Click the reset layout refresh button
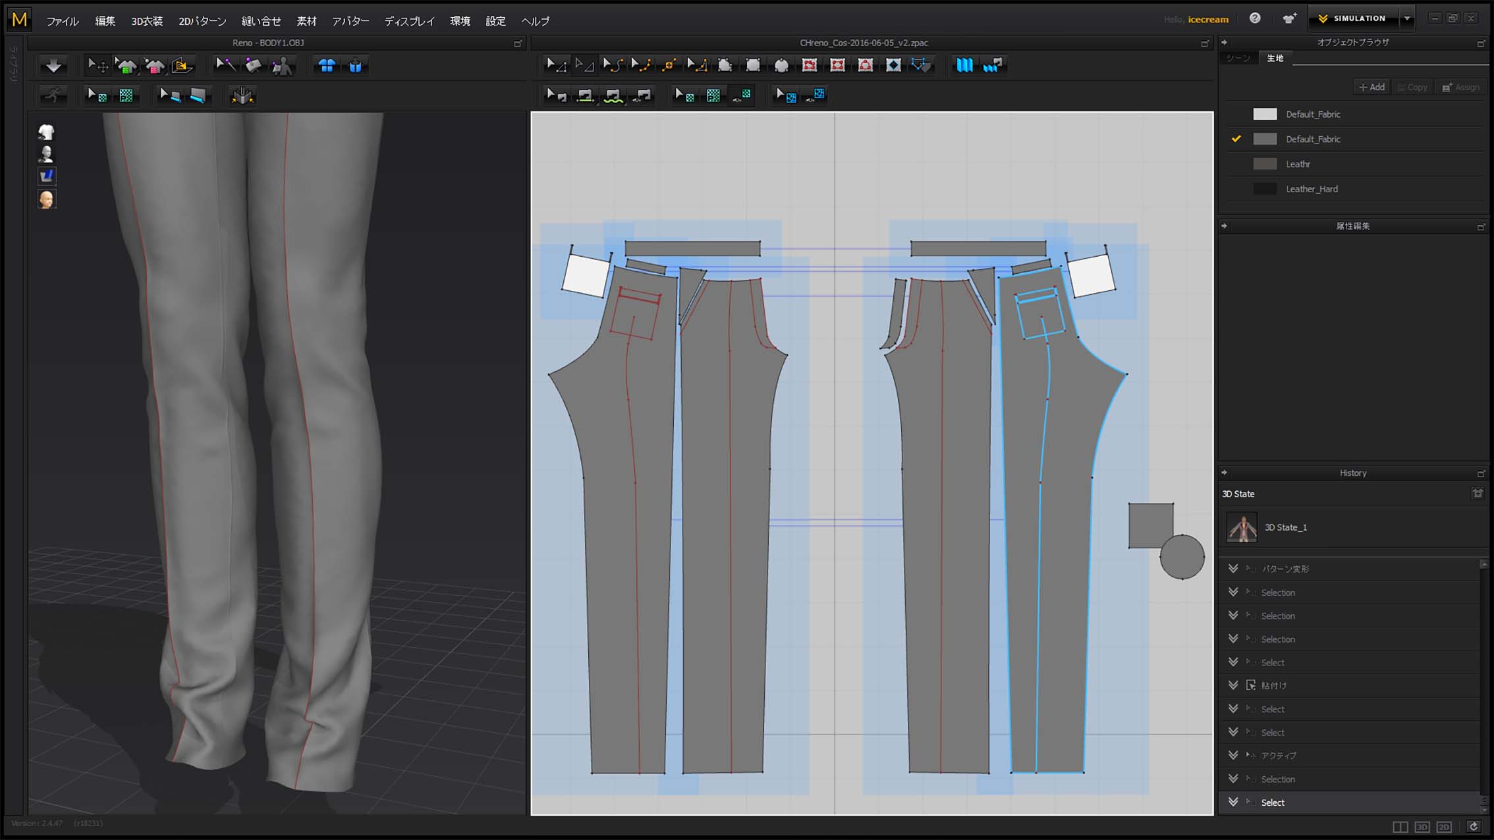This screenshot has width=1494, height=840. pos(1473,827)
